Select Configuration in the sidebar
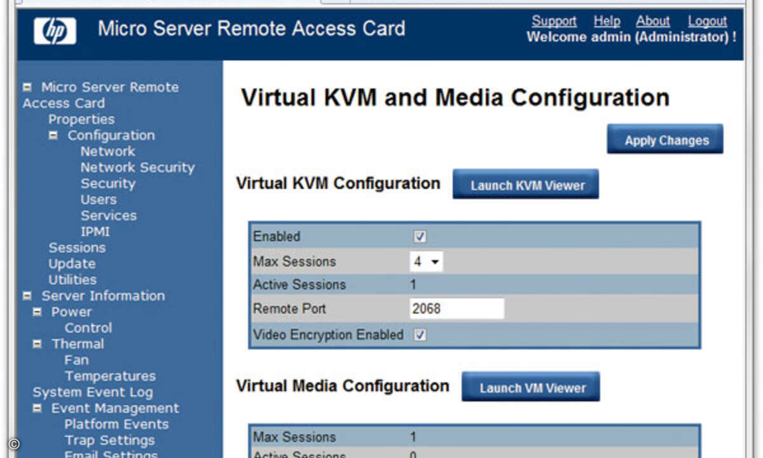The image size is (763, 458). (111, 135)
